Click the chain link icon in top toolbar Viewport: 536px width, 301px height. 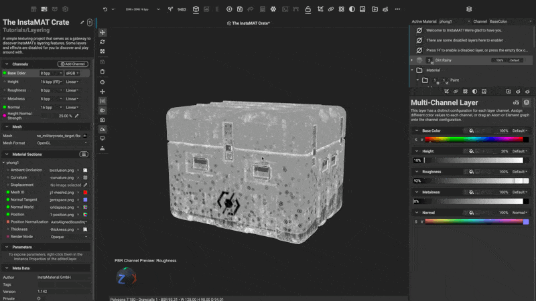pos(331,9)
